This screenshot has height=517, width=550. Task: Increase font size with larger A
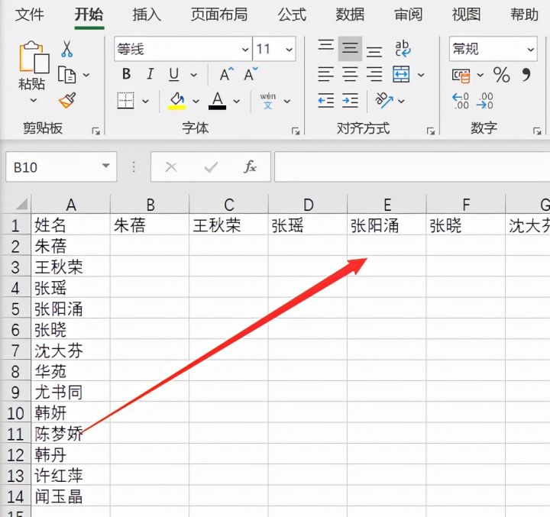point(226,74)
